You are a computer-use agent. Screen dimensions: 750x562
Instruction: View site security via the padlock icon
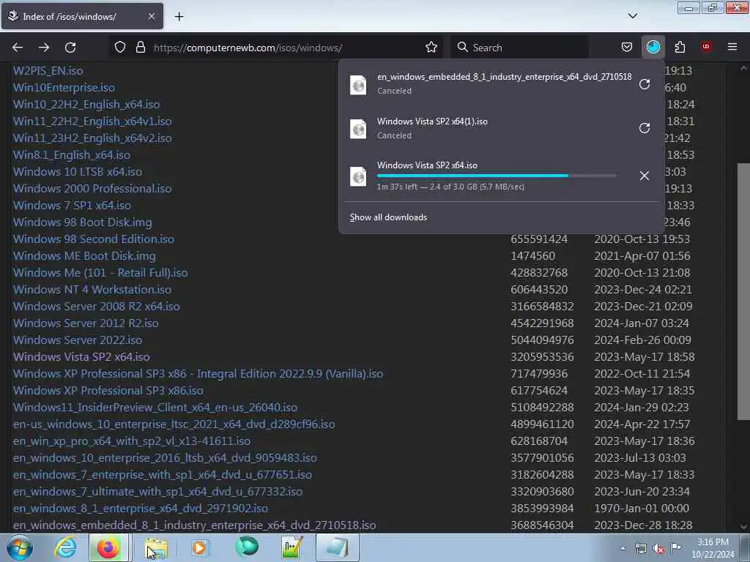pos(140,48)
